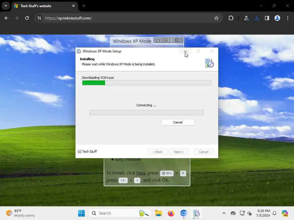Click the Windows XP Mode Setup title text
The width and height of the screenshot is (294, 220).
point(102,51)
